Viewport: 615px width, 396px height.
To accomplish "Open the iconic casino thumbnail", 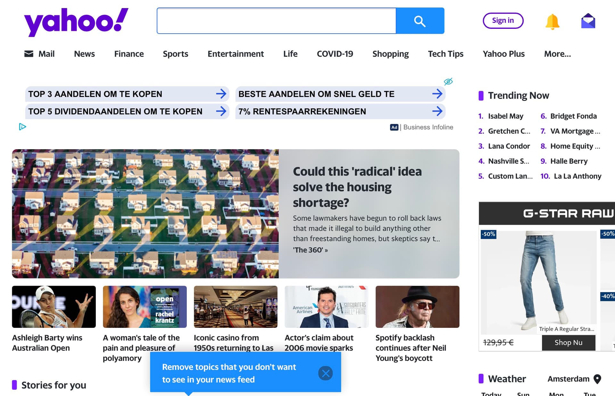I will tap(236, 307).
